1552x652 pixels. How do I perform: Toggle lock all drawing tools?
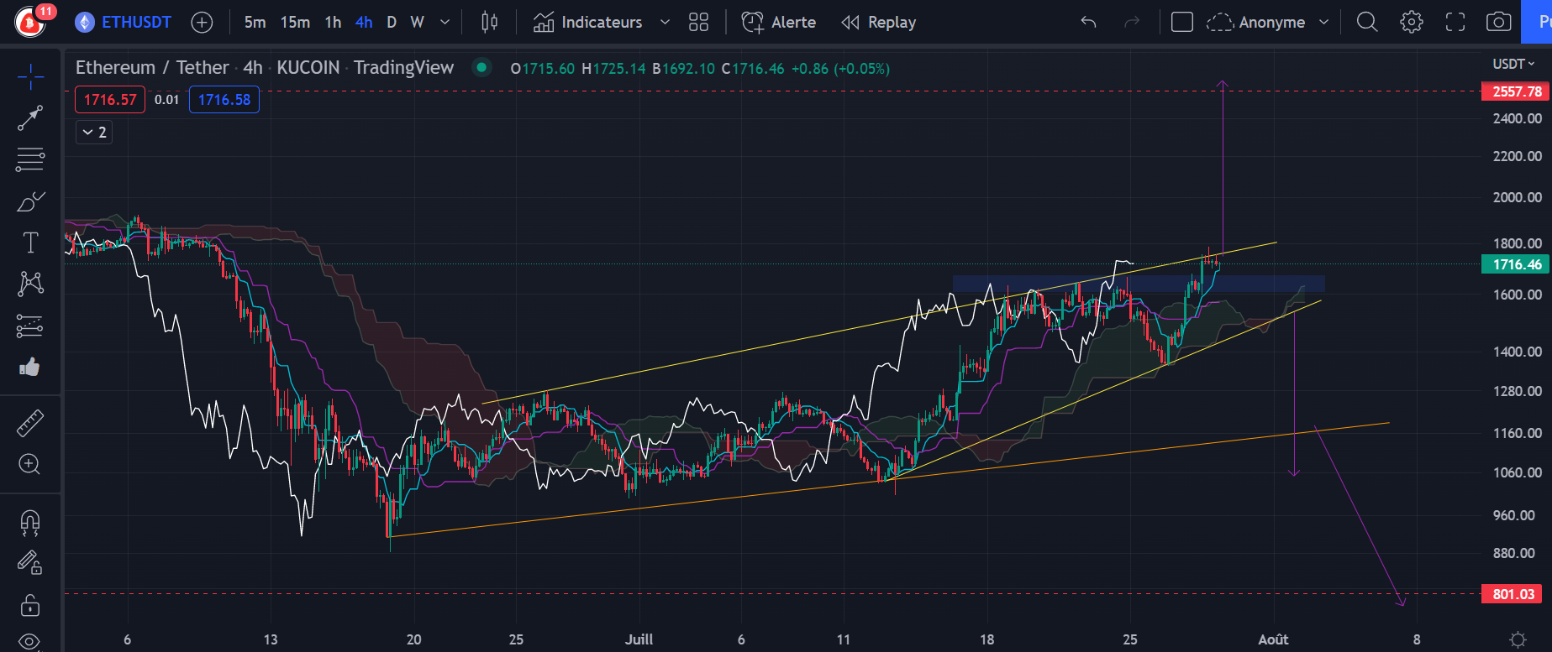tap(30, 604)
